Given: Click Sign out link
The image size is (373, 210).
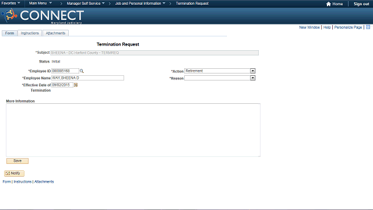Looking at the screenshot, I should [361, 4].
